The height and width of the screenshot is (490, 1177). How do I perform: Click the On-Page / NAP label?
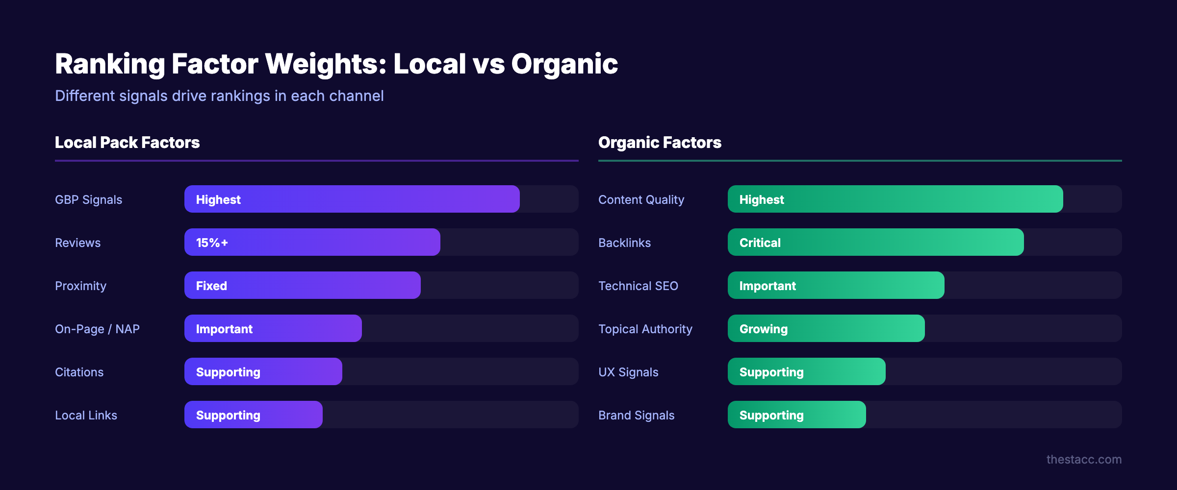97,329
